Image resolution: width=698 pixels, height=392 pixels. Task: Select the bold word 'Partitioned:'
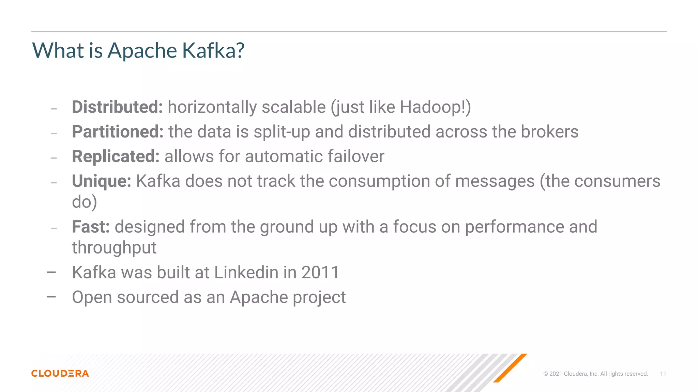(x=118, y=132)
